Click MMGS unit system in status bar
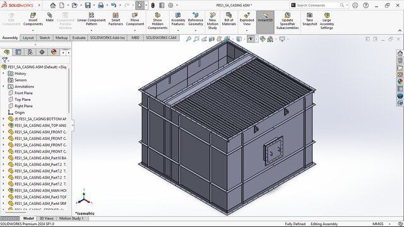This screenshot has width=404, height=227. tap(377, 224)
